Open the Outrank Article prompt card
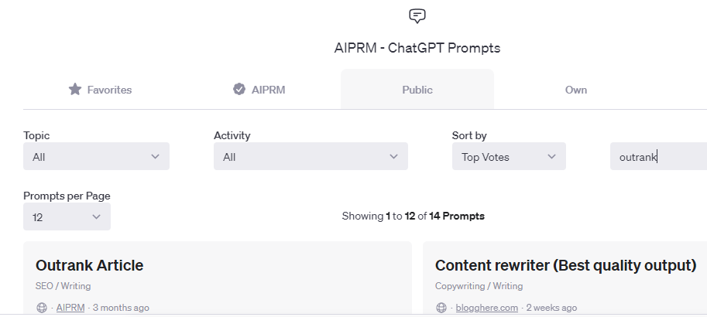Screen dimensions: 707x317 [x=218, y=278]
